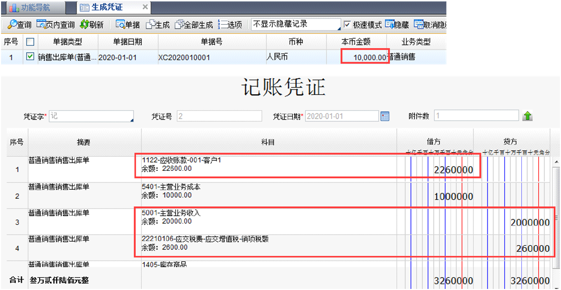Screen dimensions: 561x290
Task: Click the 科目 column header
Action: point(269,142)
